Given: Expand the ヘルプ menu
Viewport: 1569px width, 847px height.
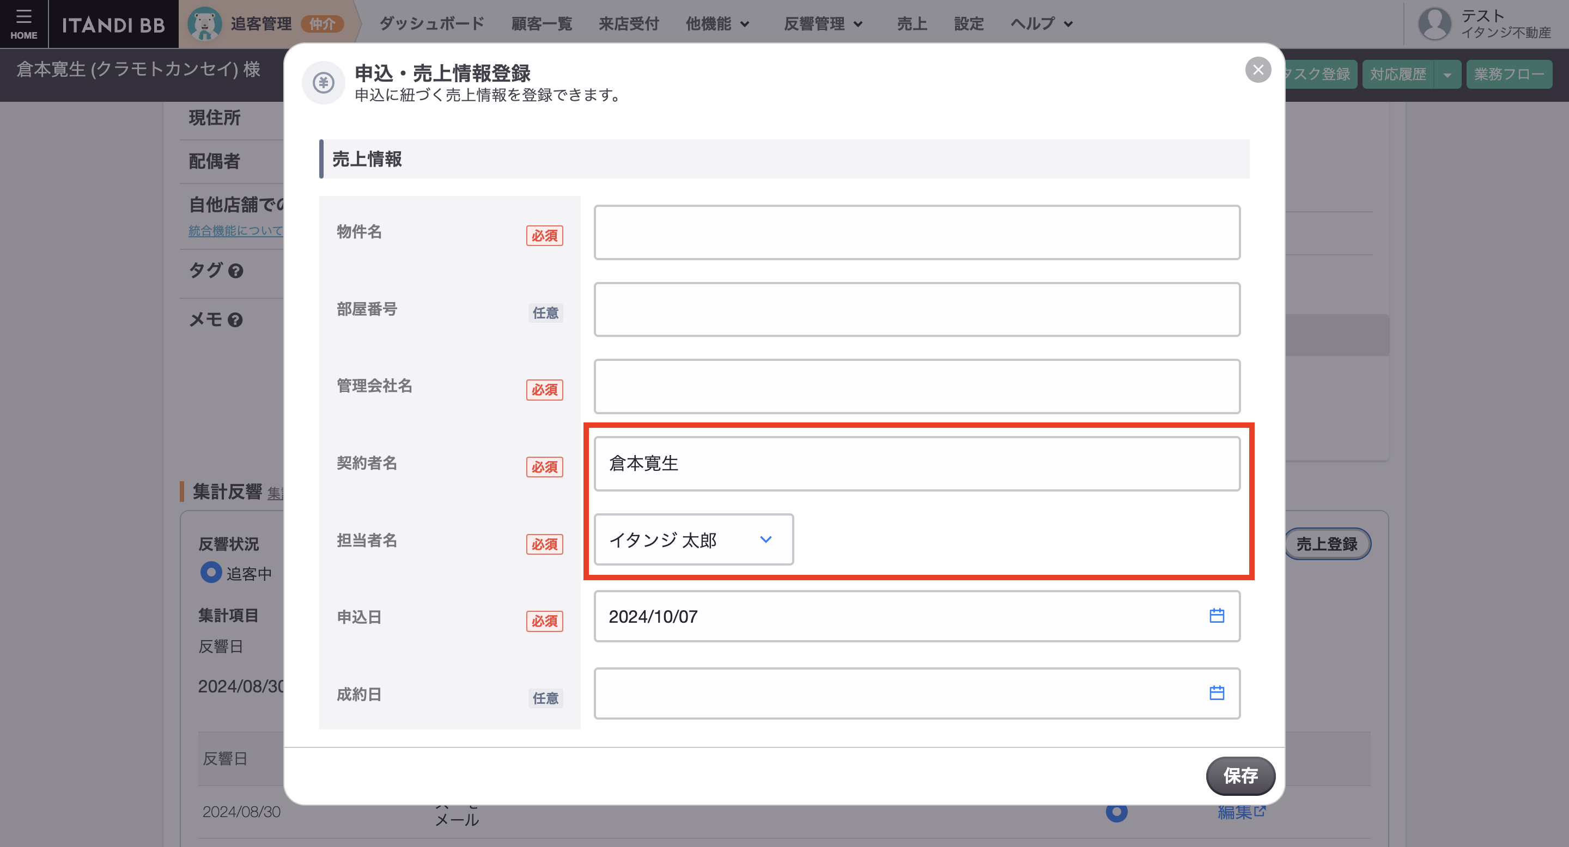Looking at the screenshot, I should [x=1042, y=24].
